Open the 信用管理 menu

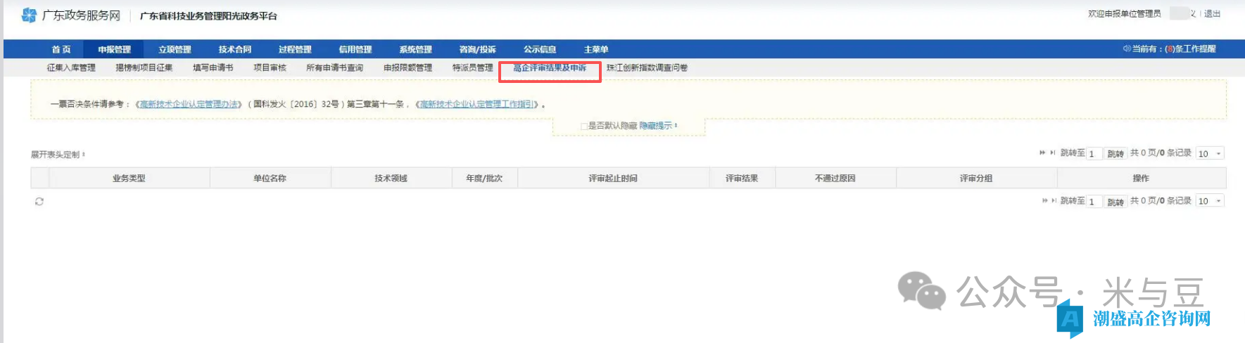tap(355, 49)
